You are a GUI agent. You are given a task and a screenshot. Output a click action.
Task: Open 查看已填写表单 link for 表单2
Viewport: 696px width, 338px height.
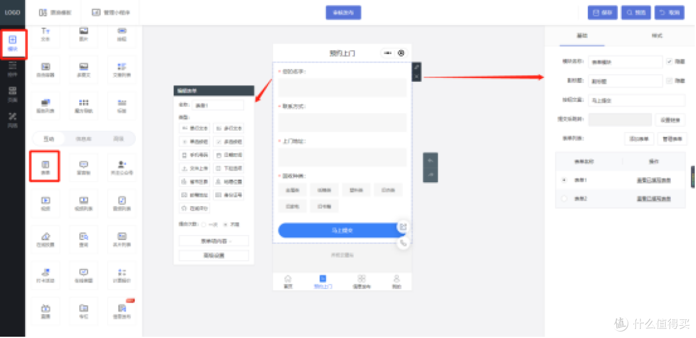coord(653,199)
